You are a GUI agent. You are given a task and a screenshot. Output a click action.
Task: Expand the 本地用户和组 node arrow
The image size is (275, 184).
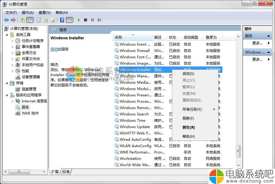(x=12, y=65)
